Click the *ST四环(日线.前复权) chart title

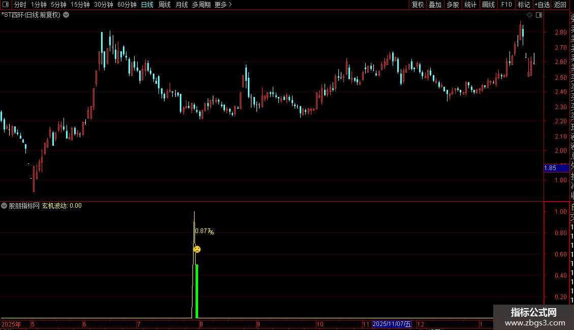tap(31, 15)
